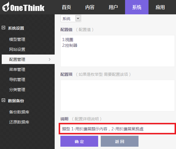Open the 内容 navigation tab
Screen dimensions: 176x149
90,7
